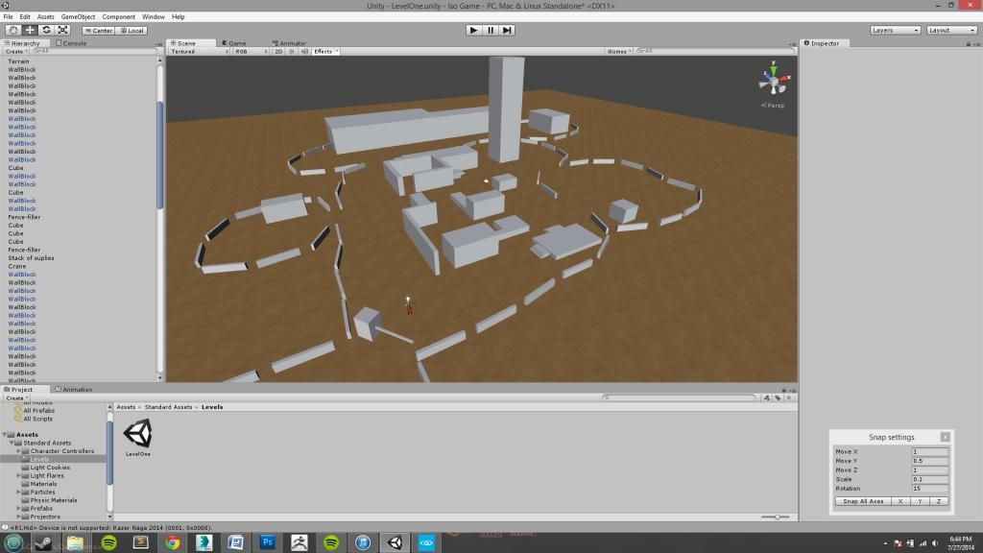
Task: Expand the Character Controllers folder
Action: [x=18, y=451]
